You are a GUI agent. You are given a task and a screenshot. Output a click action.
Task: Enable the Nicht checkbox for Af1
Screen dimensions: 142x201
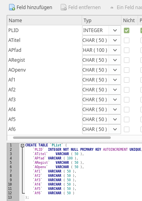127,80
